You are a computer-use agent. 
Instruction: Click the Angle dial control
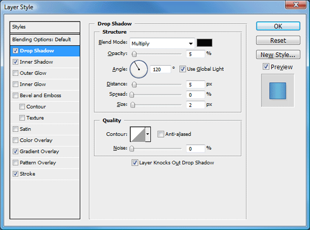point(138,69)
